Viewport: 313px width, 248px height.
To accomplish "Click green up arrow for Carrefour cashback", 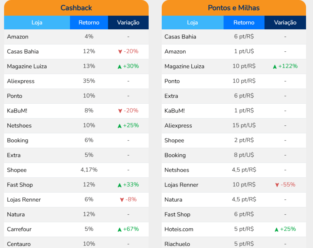I will click(x=120, y=229).
